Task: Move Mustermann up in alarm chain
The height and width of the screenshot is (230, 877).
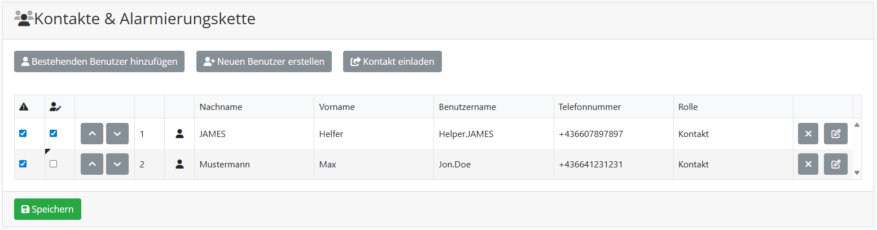Action: click(92, 165)
